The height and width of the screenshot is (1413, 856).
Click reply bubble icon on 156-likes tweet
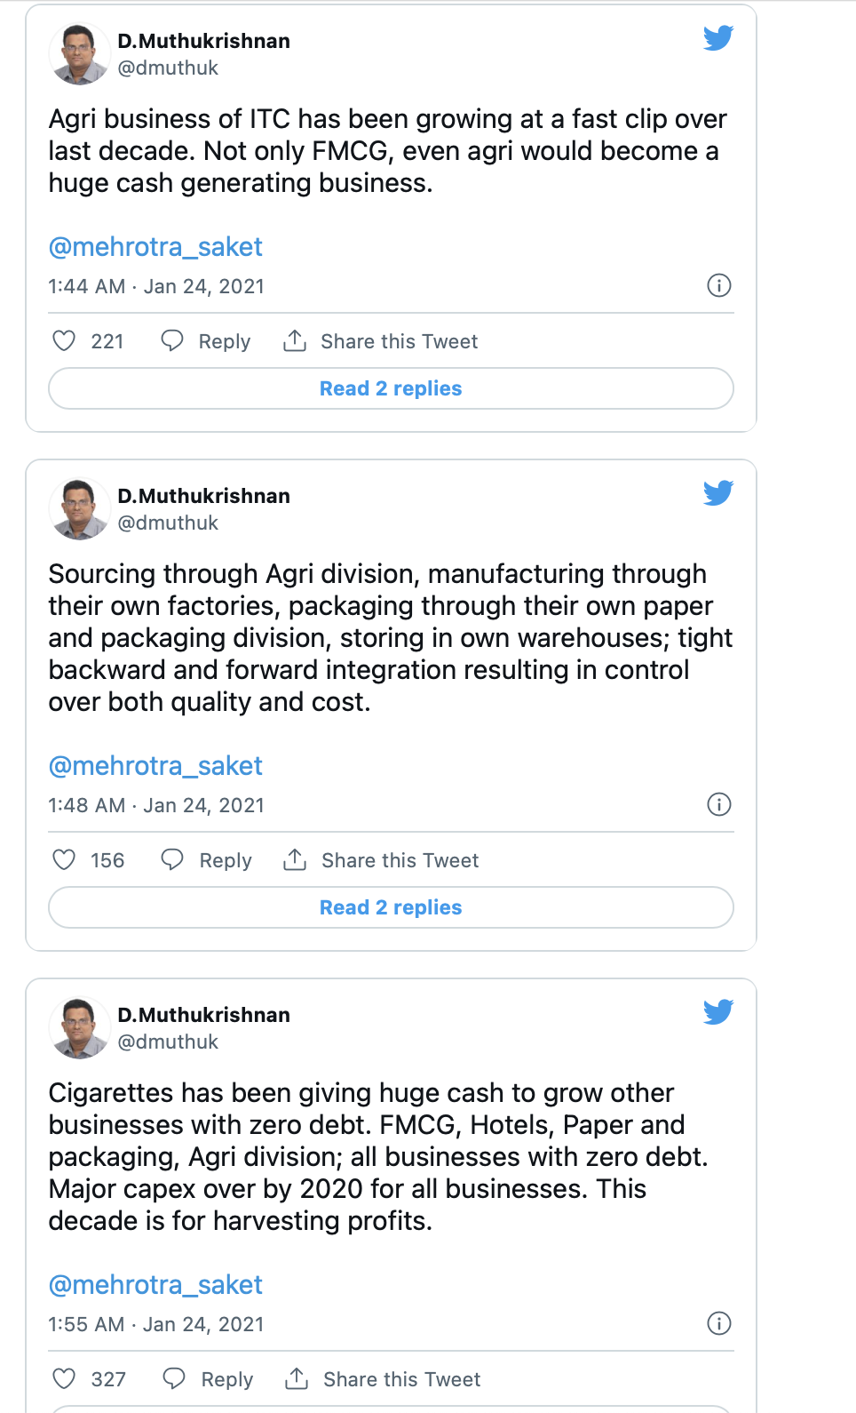(x=172, y=859)
